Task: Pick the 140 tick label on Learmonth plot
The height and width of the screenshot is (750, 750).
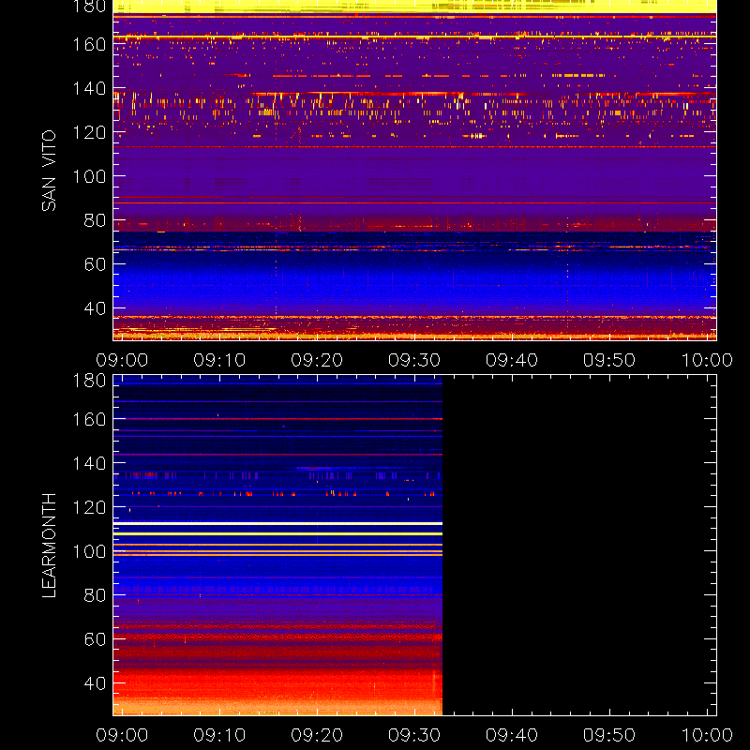Action: [x=89, y=463]
